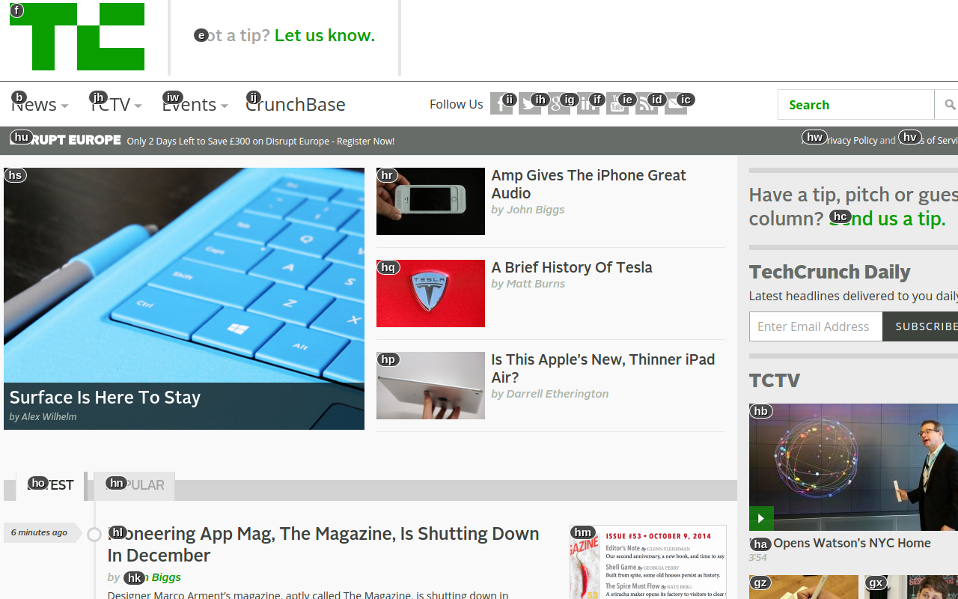The width and height of the screenshot is (958, 599).
Task: Click the search magnifier button
Action: click(x=949, y=105)
